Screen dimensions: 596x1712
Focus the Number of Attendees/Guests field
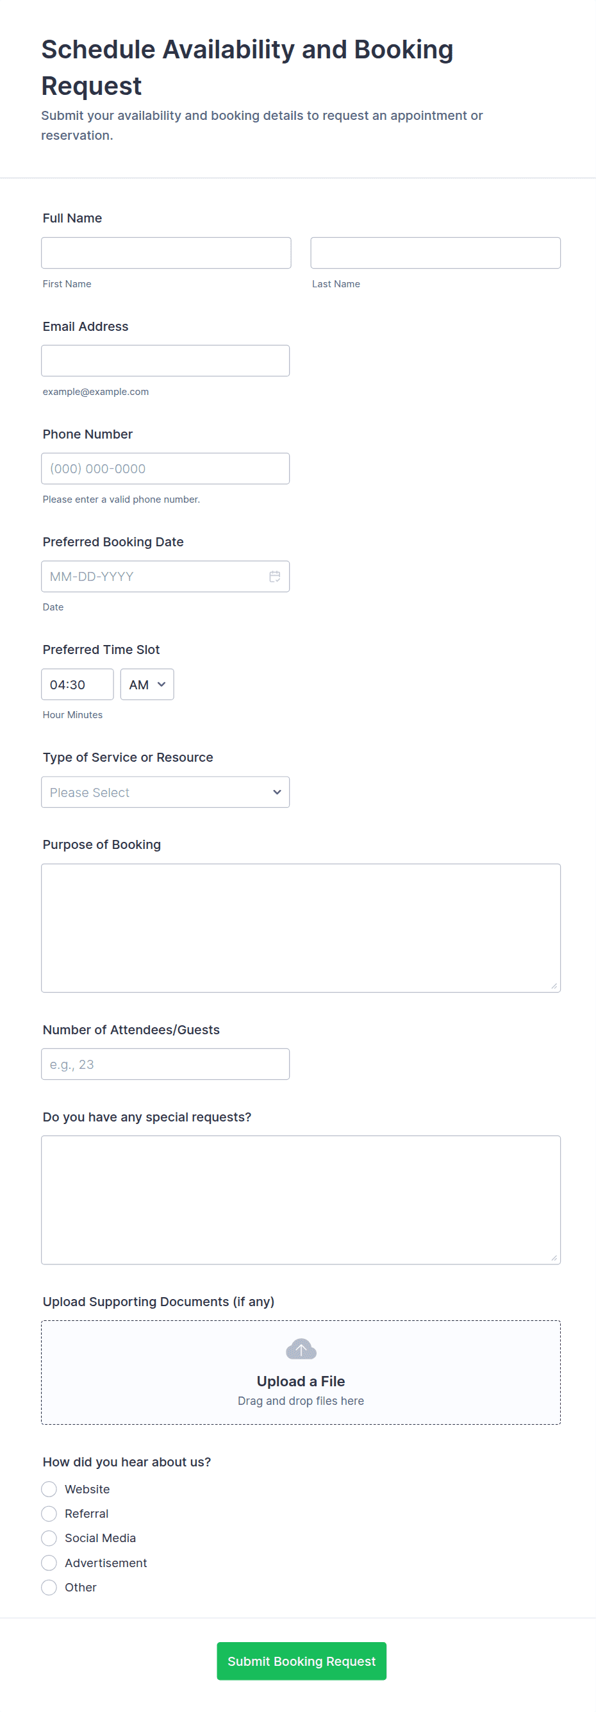165,1064
